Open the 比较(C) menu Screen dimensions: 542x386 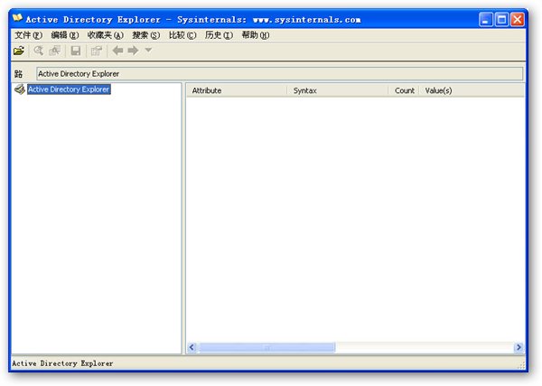(182, 35)
